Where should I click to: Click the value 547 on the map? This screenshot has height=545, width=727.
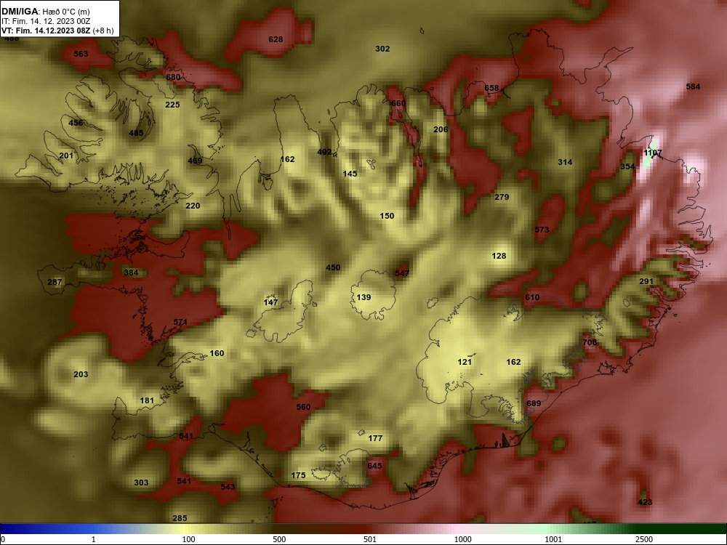pyautogui.click(x=402, y=273)
